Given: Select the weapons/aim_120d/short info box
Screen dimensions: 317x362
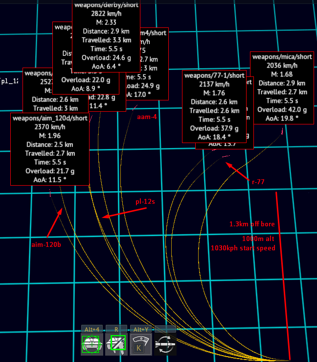Looking at the screenshot, I should (50, 149).
